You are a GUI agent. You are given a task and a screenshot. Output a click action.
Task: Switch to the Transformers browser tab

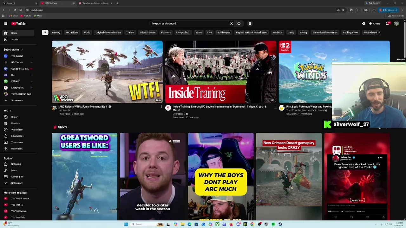pos(95,3)
